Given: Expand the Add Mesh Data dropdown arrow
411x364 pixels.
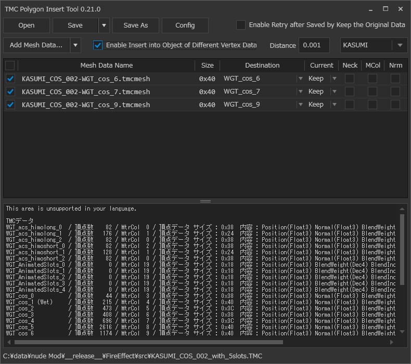Looking at the screenshot, I should point(75,45).
